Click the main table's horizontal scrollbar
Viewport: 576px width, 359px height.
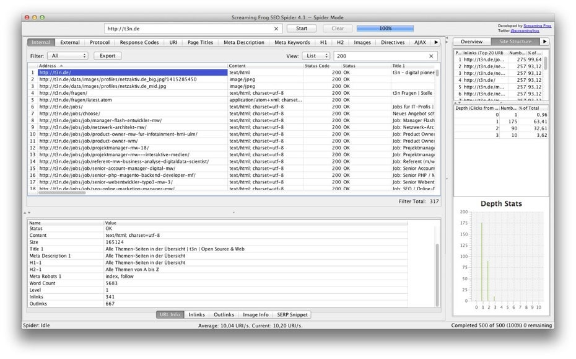62,192
